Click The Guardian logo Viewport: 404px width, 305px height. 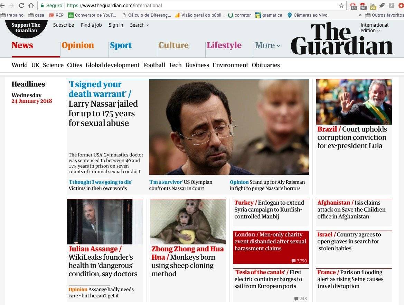pos(341,39)
